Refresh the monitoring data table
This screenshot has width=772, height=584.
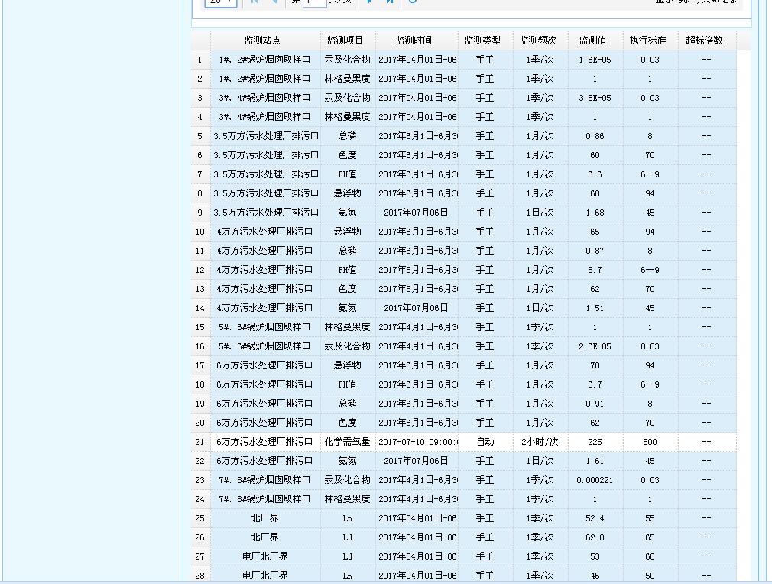point(413,2)
